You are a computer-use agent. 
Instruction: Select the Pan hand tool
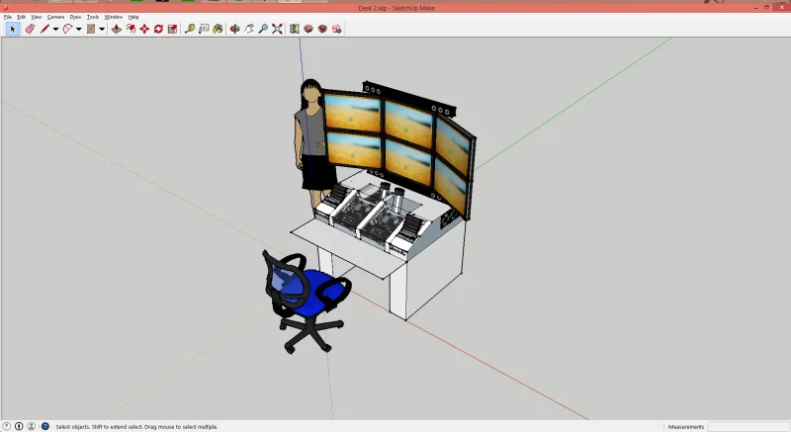pyautogui.click(x=249, y=29)
